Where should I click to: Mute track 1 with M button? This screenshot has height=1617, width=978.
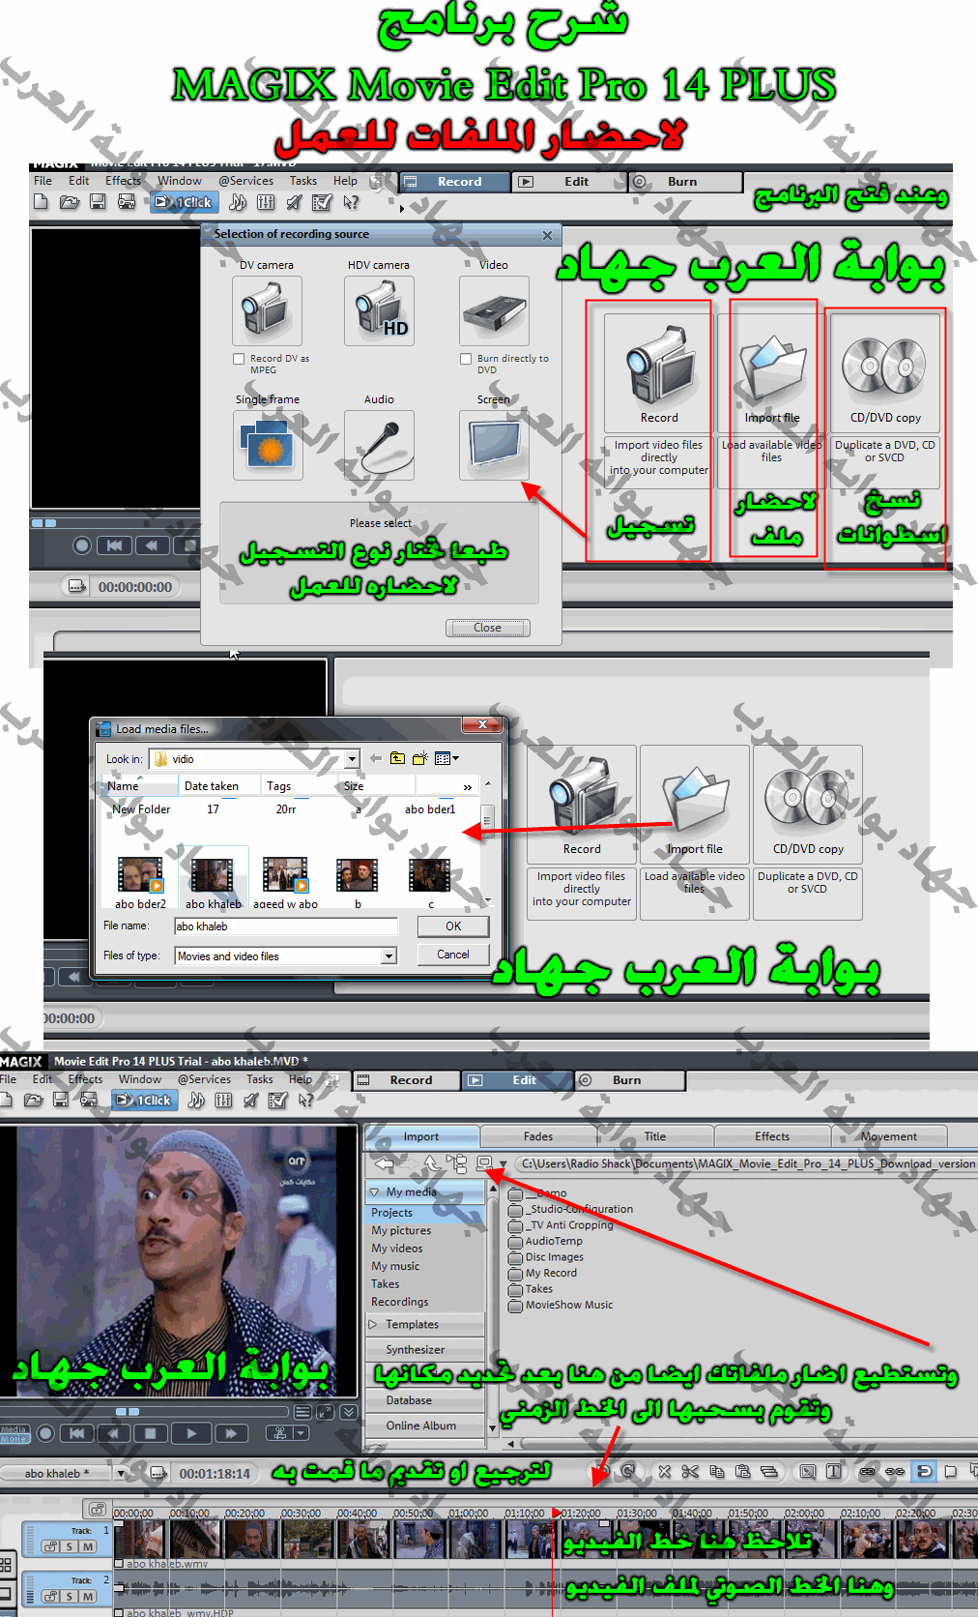click(x=88, y=1546)
